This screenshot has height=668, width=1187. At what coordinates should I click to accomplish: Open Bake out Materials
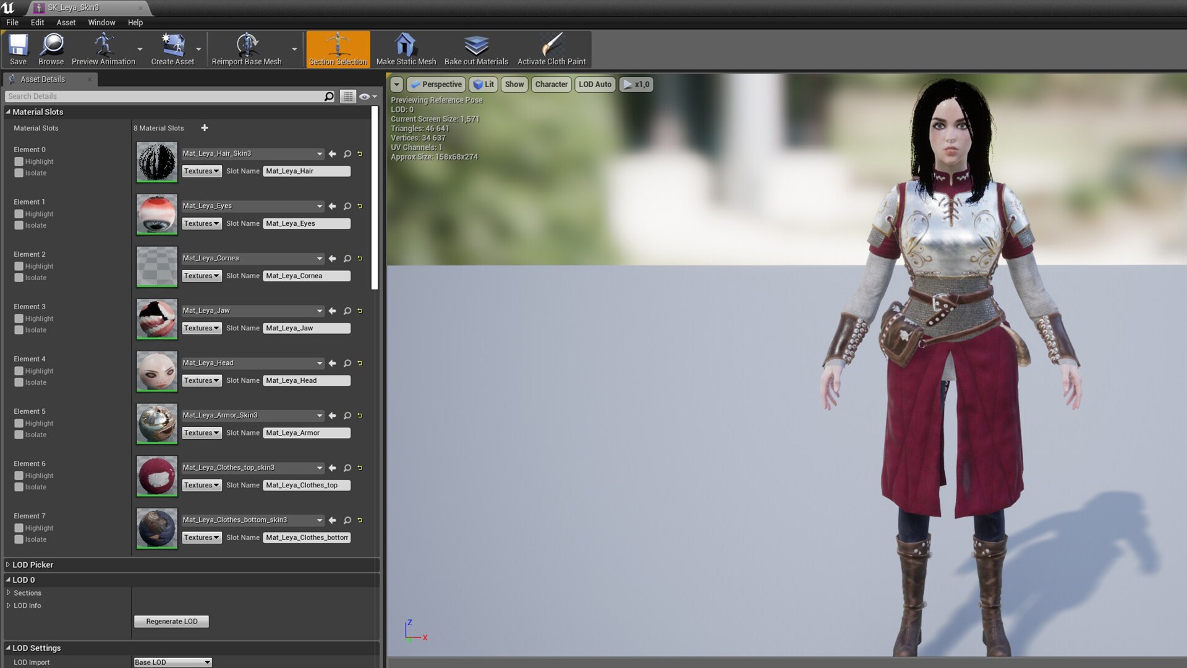pyautogui.click(x=476, y=49)
